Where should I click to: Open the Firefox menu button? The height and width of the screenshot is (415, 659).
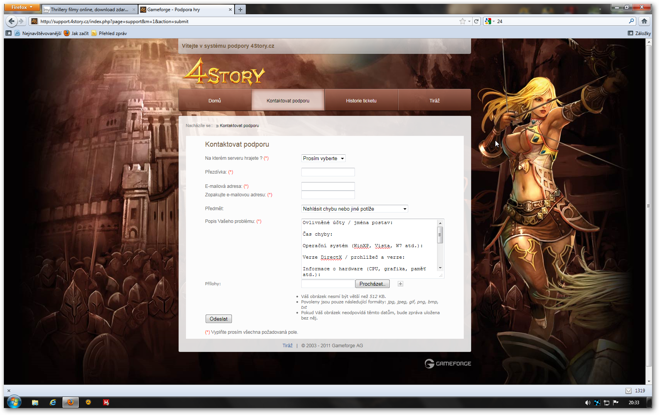[x=22, y=7]
